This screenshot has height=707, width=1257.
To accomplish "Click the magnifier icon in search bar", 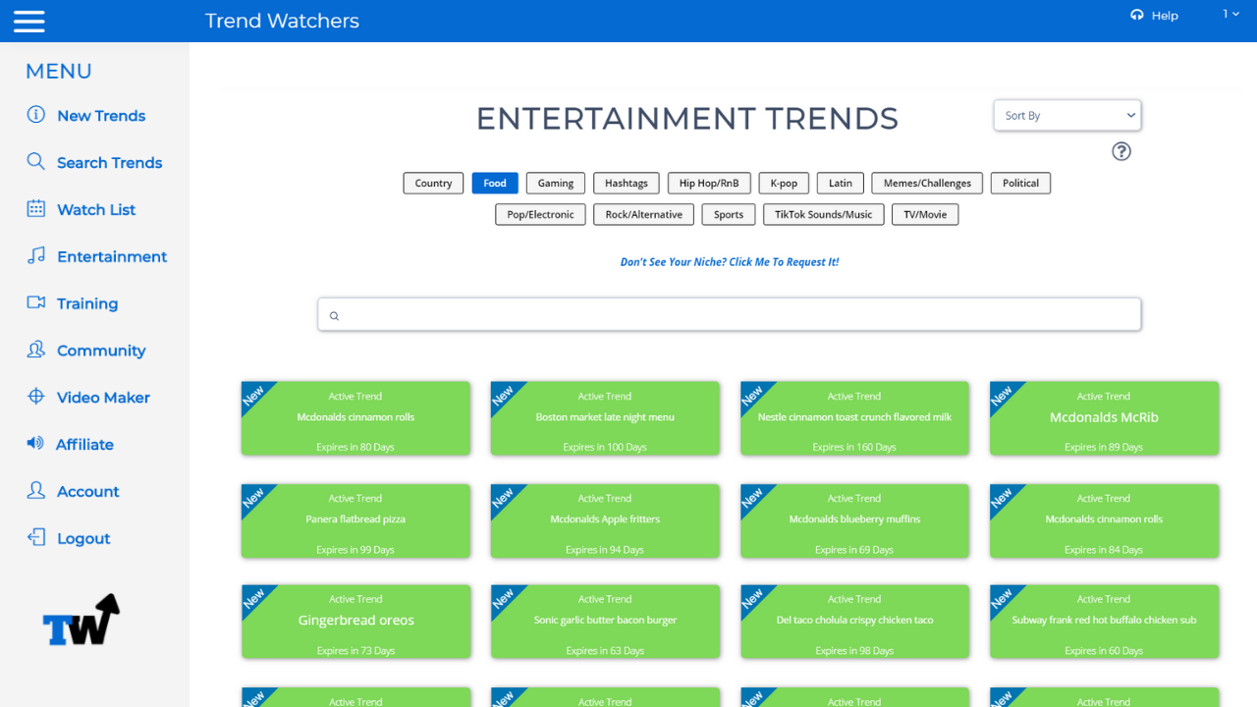I will pyautogui.click(x=334, y=315).
